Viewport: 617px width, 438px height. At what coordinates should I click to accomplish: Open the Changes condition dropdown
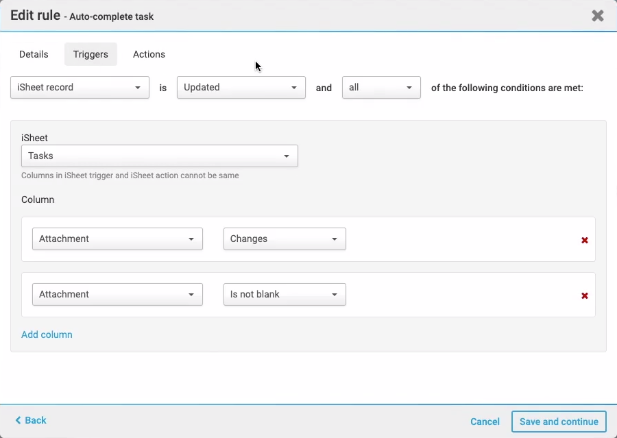[x=285, y=239]
